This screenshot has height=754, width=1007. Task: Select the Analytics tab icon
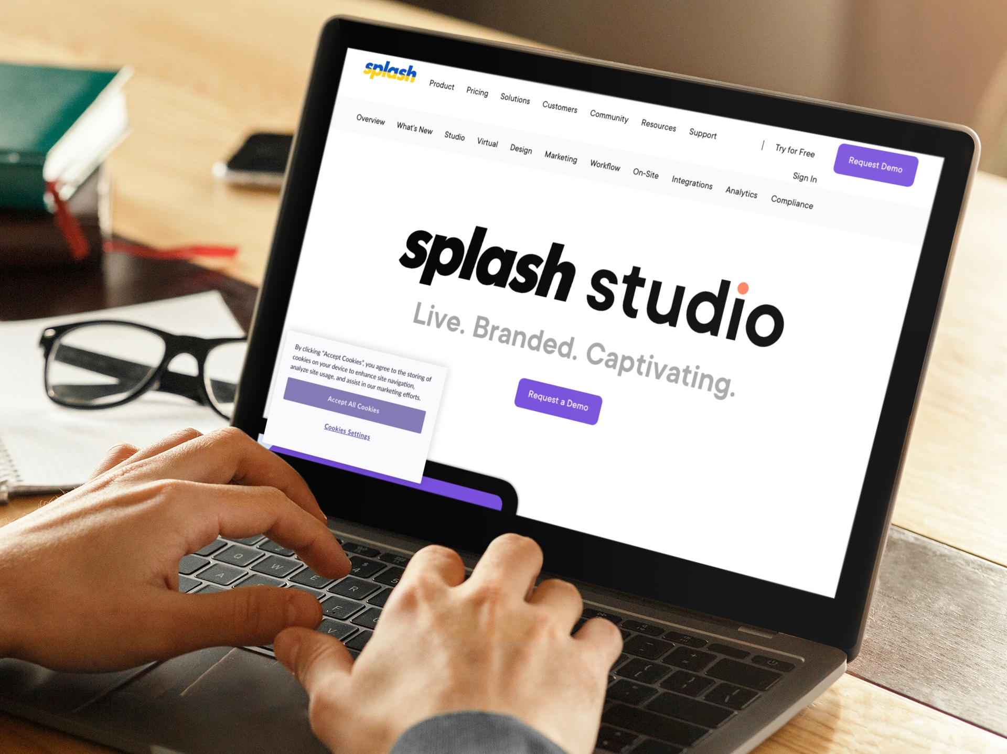[739, 192]
